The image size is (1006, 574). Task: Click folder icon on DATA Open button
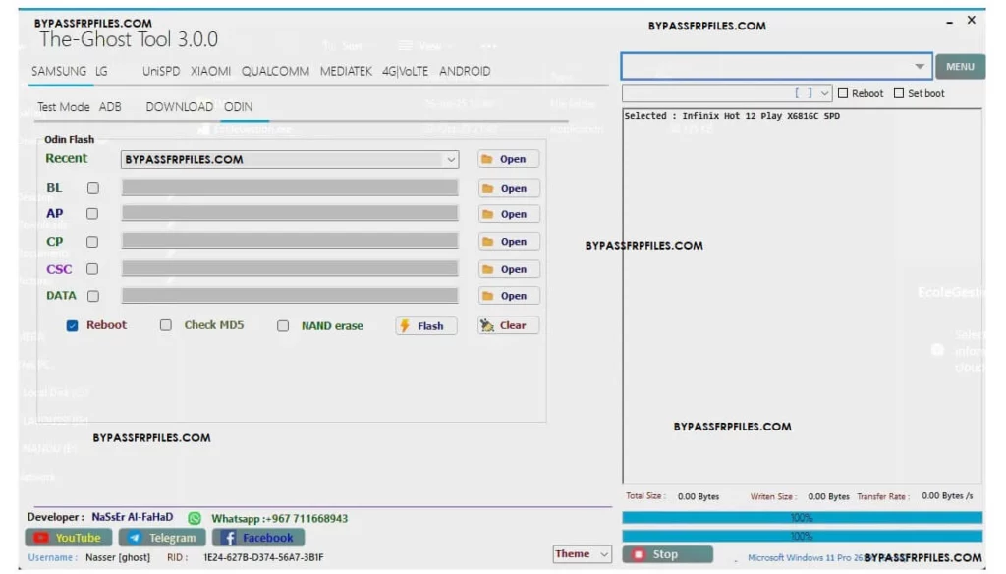pyautogui.click(x=487, y=296)
